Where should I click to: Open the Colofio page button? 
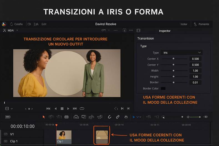click(x=16, y=24)
